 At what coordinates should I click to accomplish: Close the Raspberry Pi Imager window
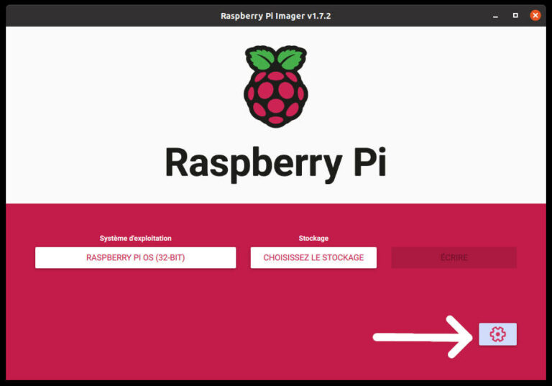[535, 15]
